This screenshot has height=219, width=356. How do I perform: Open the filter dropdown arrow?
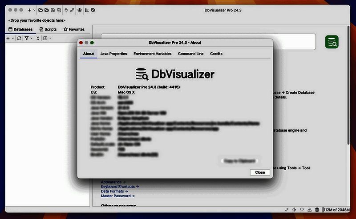[32, 38]
